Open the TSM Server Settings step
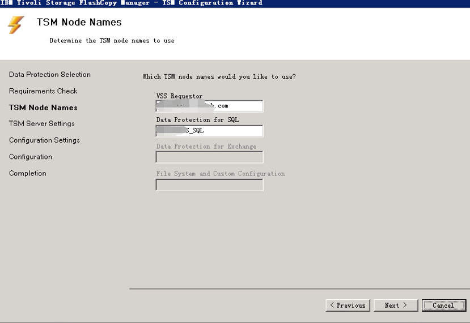Viewport: 470px width, 323px height. point(42,124)
